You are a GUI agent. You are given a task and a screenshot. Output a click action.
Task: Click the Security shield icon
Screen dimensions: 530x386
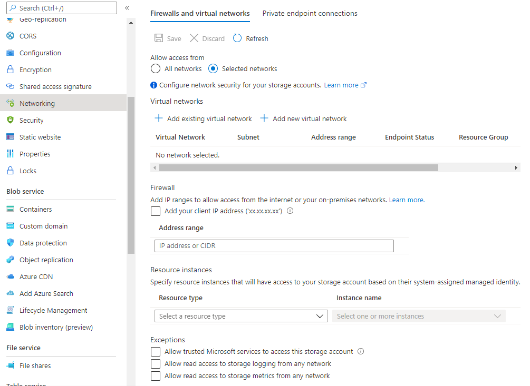pos(11,120)
